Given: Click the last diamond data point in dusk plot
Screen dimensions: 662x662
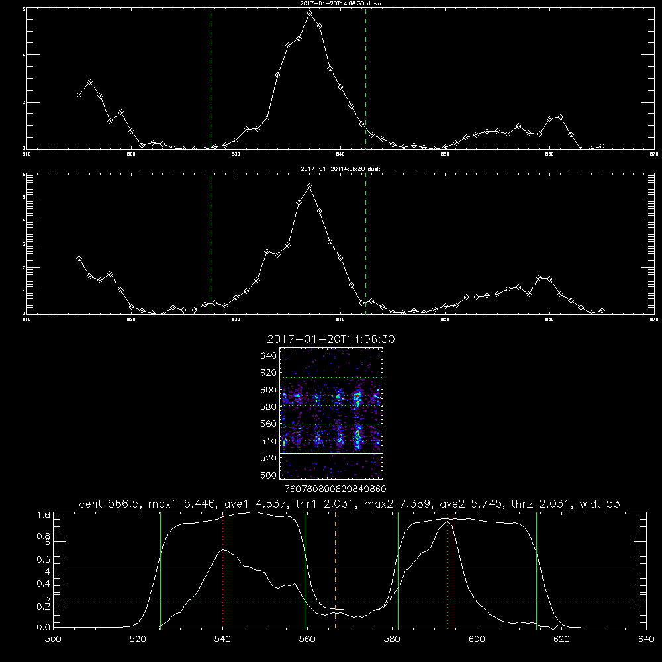Looking at the screenshot, I should click(x=602, y=310).
